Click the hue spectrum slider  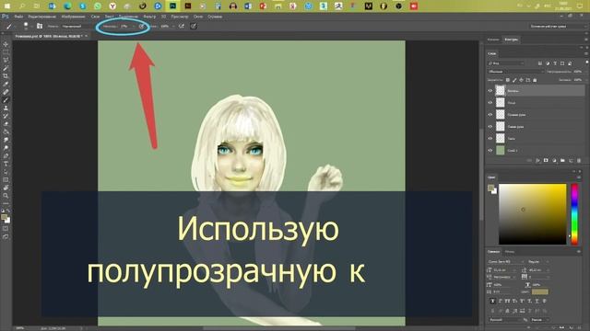(x=574, y=214)
